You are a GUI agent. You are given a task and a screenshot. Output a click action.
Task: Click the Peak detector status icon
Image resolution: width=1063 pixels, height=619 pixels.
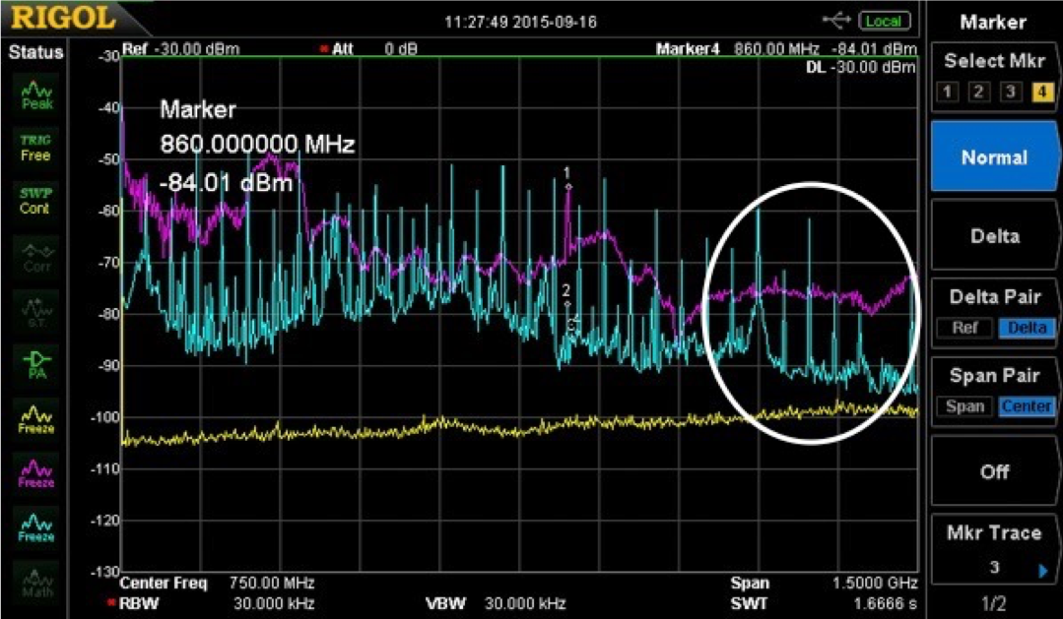[x=36, y=94]
